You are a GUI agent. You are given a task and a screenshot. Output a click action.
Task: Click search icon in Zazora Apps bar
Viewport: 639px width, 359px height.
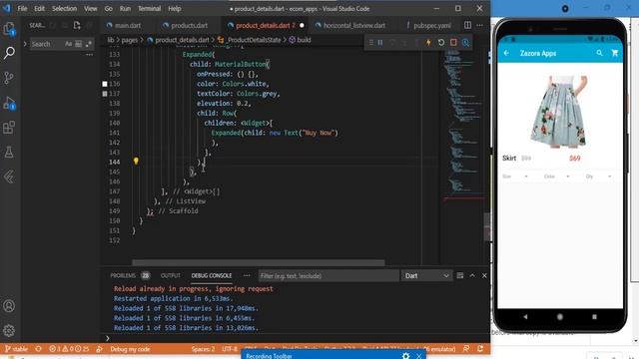pyautogui.click(x=599, y=53)
